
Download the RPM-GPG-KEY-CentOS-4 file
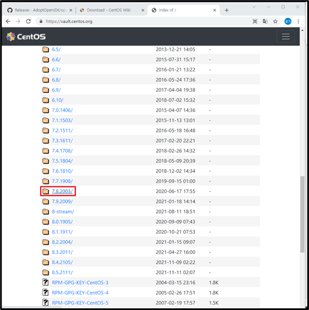[80, 292]
